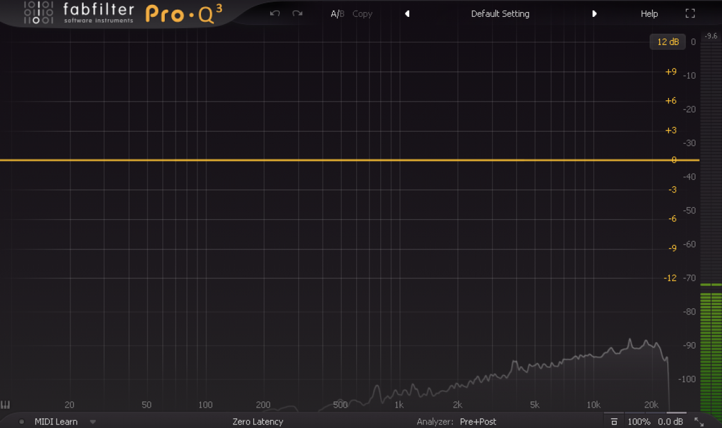722x428 pixels.
Task: Open Analyzer Pre+Post settings
Action: (x=478, y=422)
